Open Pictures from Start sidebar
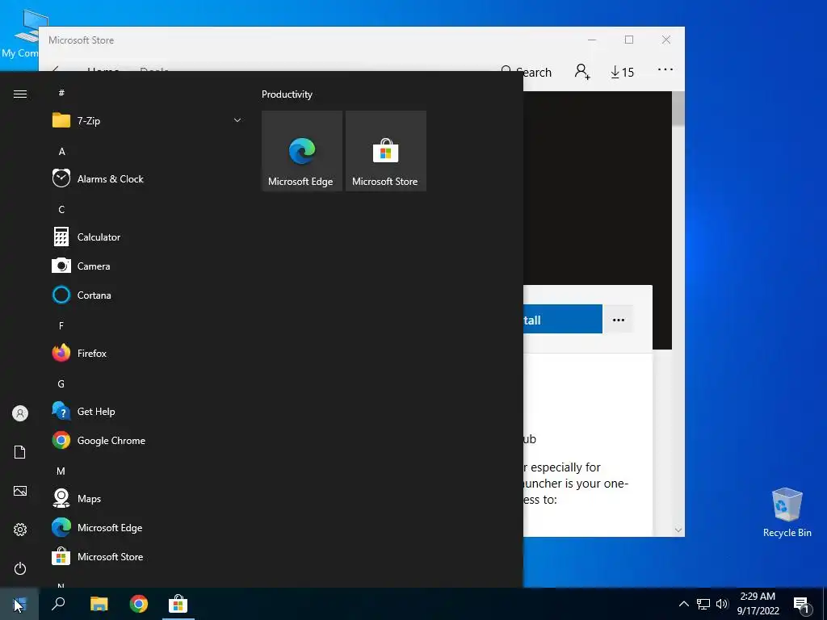 click(20, 491)
